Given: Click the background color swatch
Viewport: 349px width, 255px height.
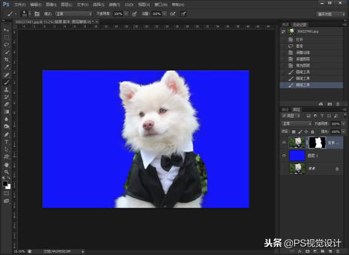Looking at the screenshot, I should pos(9,187).
